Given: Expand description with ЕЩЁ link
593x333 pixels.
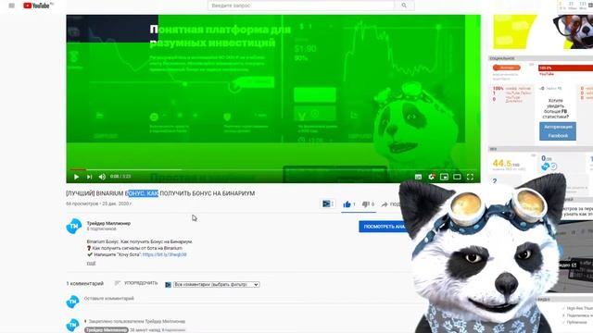Looking at the screenshot, I should (91, 264).
